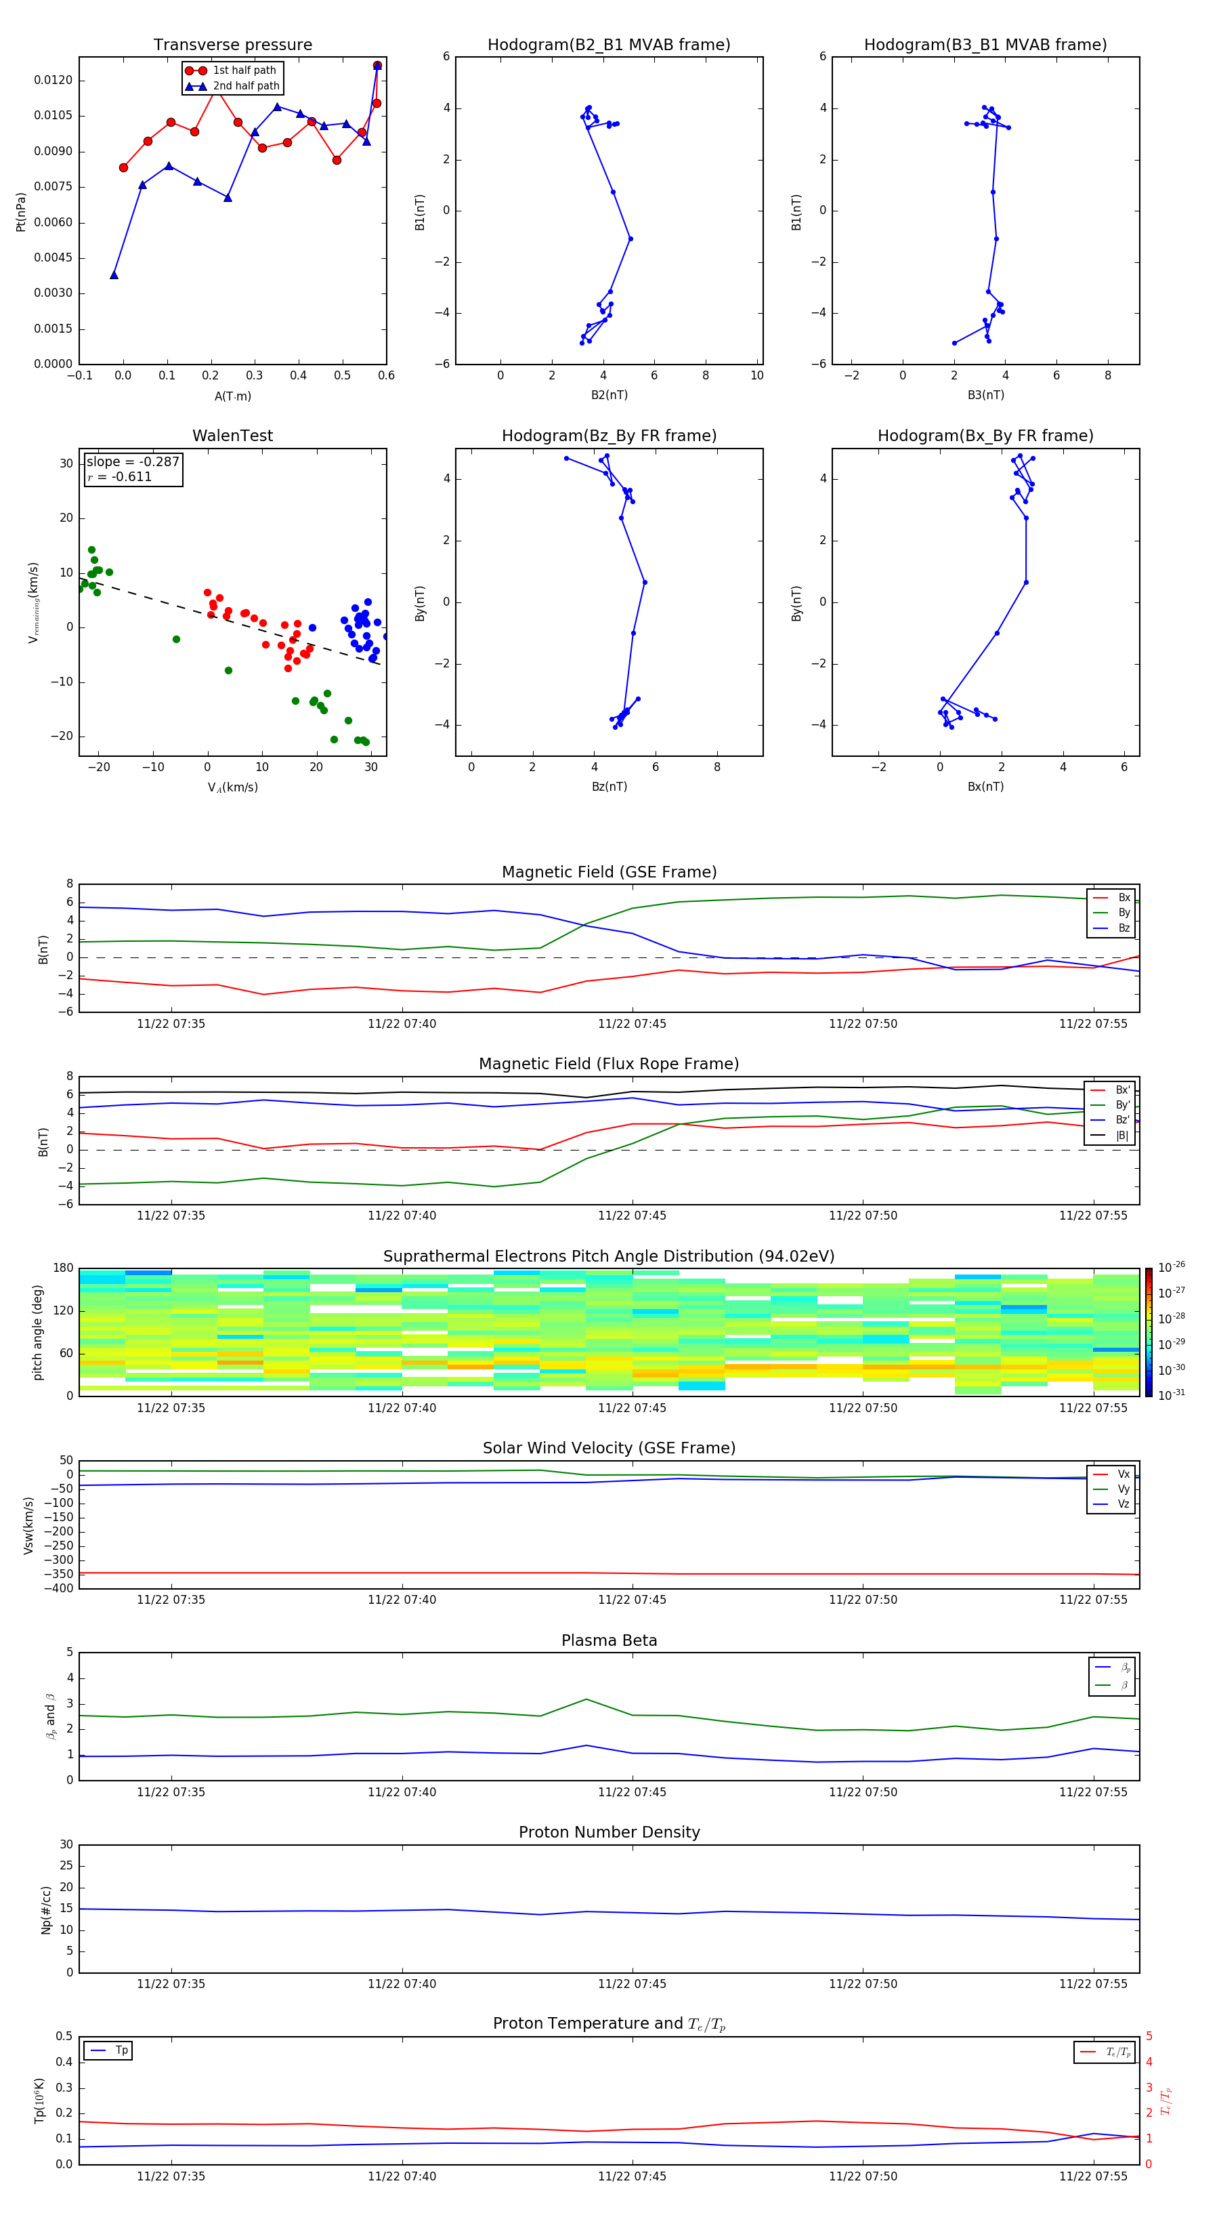The height and width of the screenshot is (2236, 1219).
Task: Click the "pitch angle (deg)" axis label
Action: point(37,1332)
